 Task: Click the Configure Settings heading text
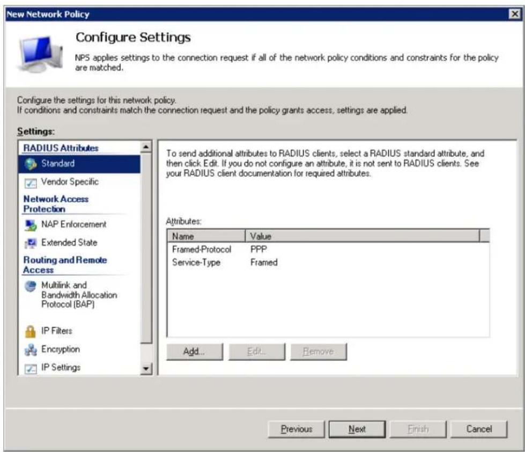(x=133, y=37)
